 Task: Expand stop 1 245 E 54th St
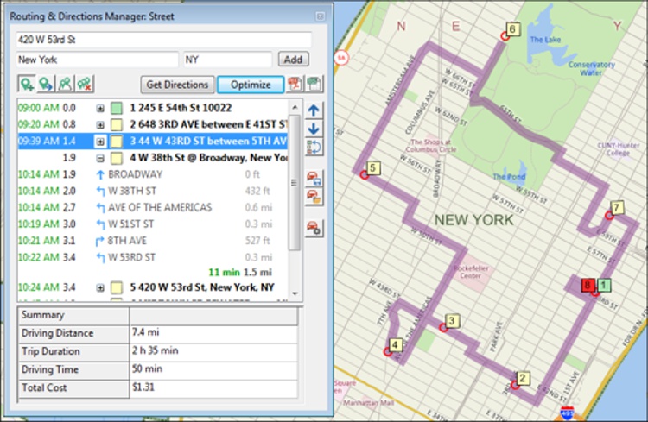pos(100,109)
